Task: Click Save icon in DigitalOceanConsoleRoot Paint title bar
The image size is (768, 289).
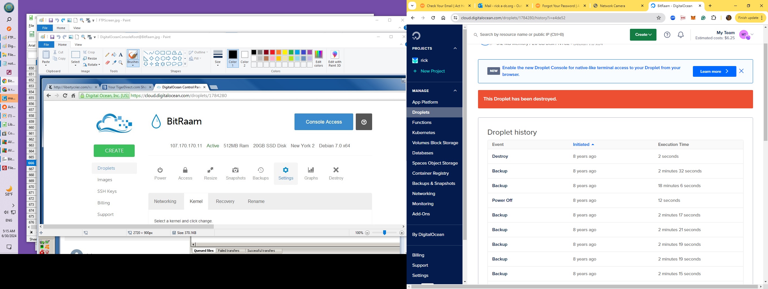Action: click(52, 37)
